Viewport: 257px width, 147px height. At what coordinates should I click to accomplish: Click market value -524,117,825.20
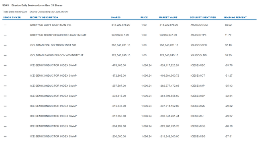pos(169,65)
